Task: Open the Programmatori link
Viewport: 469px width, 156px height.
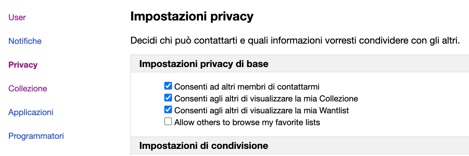Action: click(x=36, y=136)
